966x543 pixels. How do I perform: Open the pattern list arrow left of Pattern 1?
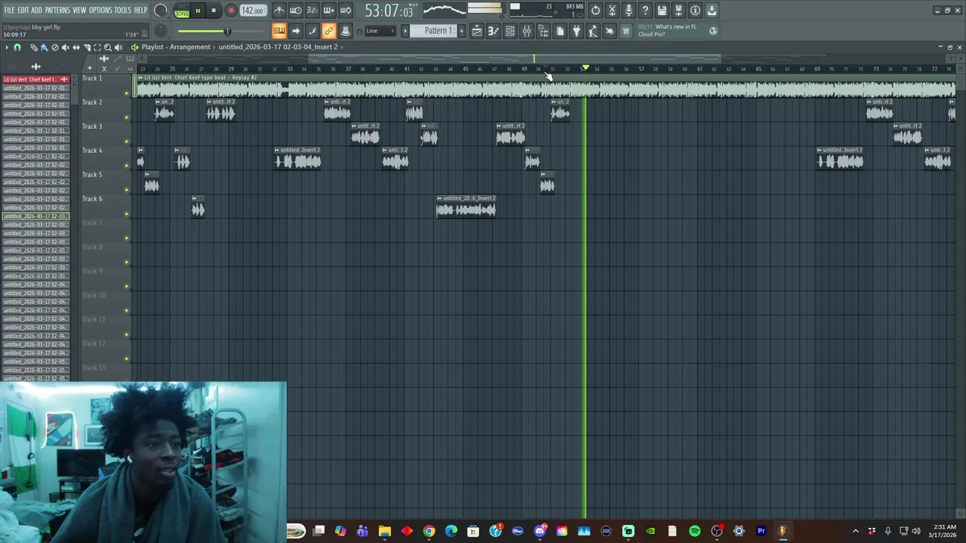click(405, 31)
